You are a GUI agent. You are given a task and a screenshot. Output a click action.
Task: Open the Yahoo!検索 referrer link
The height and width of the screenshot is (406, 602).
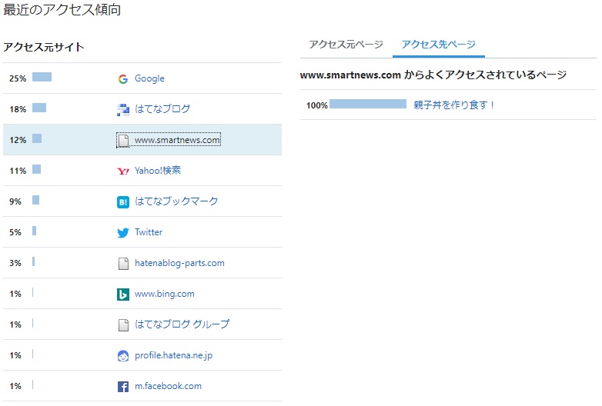coord(157,170)
